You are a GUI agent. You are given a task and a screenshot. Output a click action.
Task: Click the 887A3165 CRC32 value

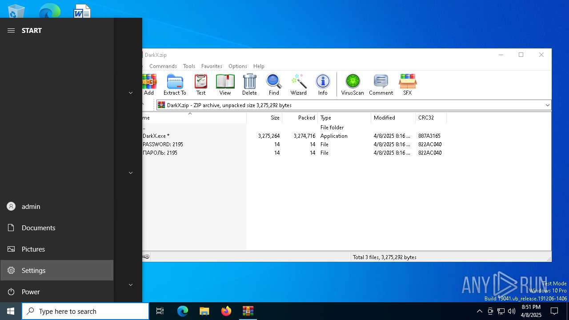click(x=429, y=136)
